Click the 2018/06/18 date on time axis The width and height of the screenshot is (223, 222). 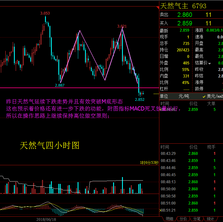point(46,219)
